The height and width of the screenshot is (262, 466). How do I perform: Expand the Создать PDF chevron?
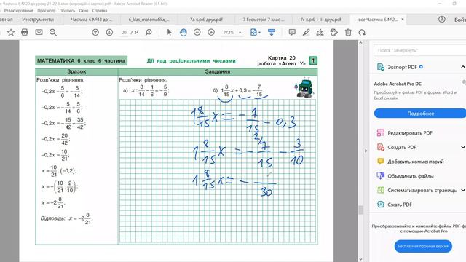[463, 147]
